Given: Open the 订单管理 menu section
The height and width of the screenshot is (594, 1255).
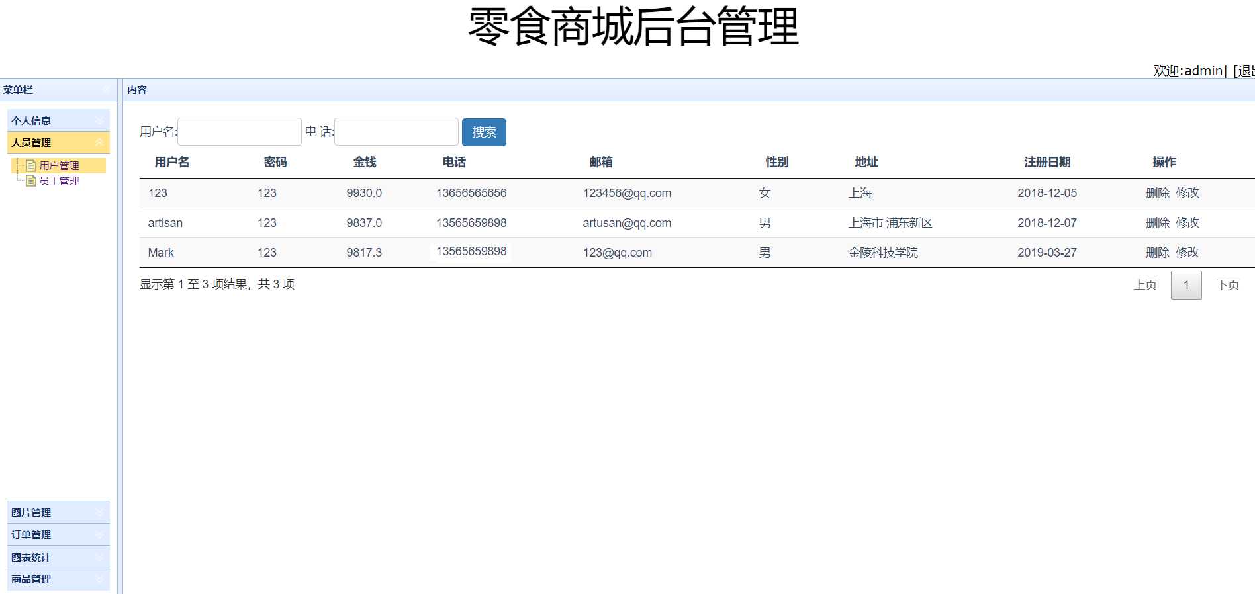Looking at the screenshot, I should click(58, 534).
